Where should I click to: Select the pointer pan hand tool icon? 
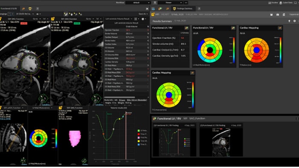[71, 14]
